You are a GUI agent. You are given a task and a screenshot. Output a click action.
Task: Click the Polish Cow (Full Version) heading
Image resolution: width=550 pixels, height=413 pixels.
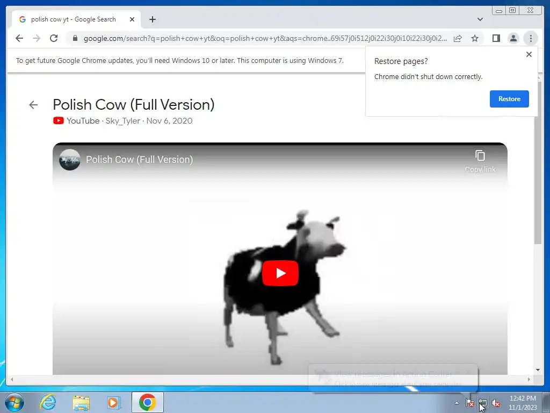134,105
